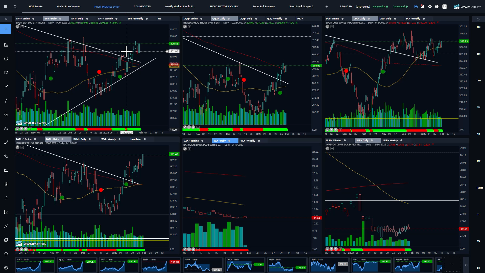
Task: Select the Aa text annotation tool
Action: [6, 128]
